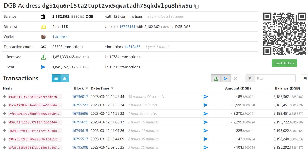The width and height of the screenshot is (308, 151).
Task: Click the Rank 555 text
Action: click(x=60, y=27)
